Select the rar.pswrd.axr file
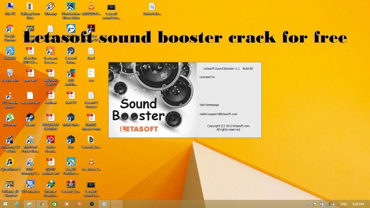This screenshot has height=208, width=370. [x=30, y=98]
